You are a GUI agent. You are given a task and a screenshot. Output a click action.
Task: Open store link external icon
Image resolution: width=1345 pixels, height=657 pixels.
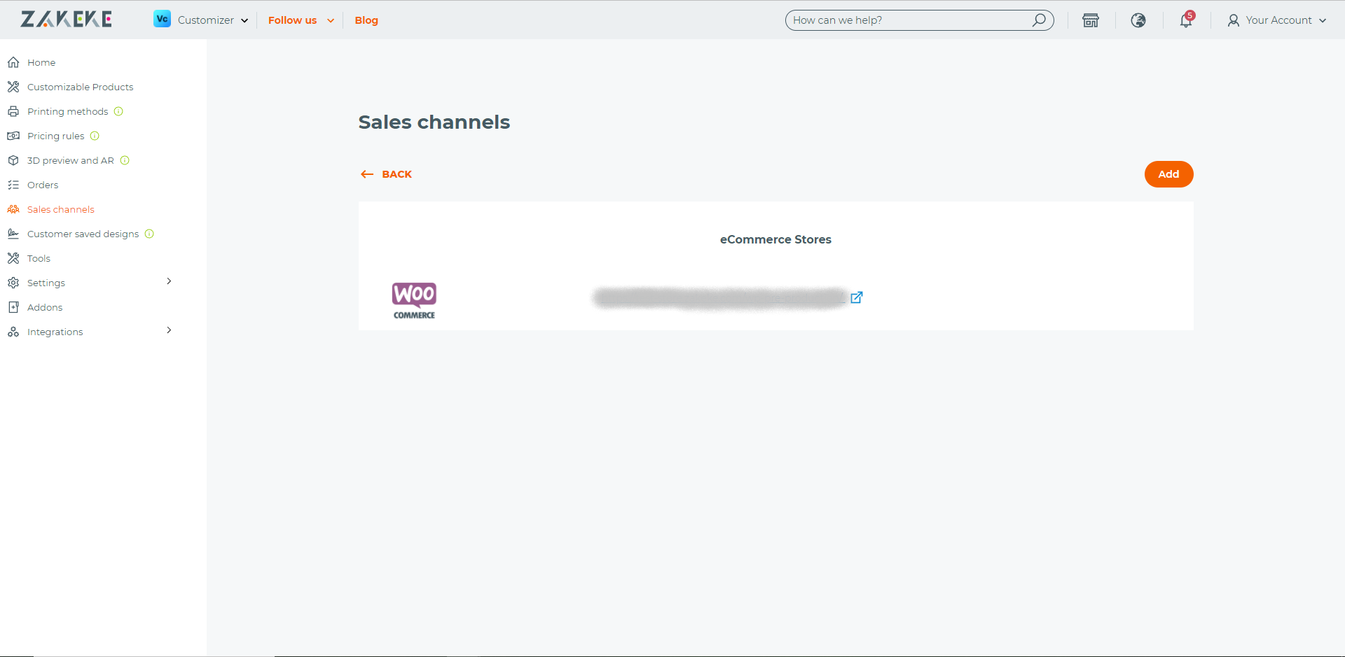pos(857,297)
